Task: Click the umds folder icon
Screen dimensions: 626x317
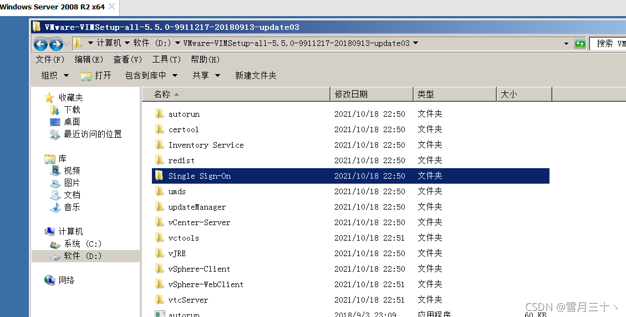Action: click(159, 191)
